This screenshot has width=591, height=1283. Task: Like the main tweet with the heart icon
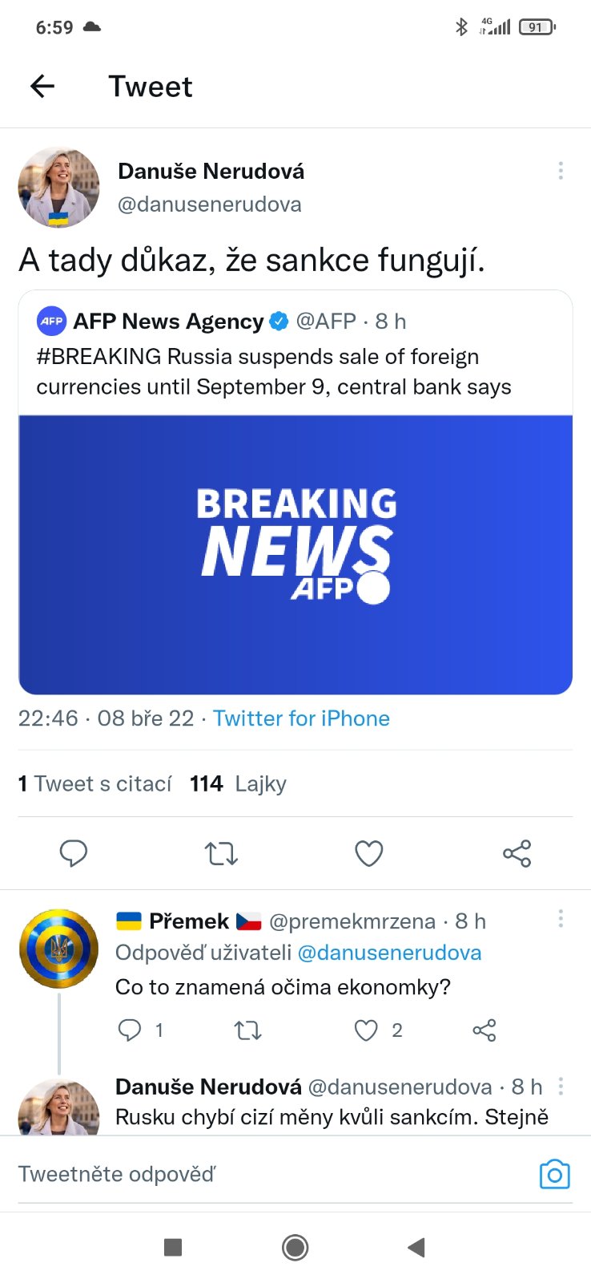tap(368, 853)
